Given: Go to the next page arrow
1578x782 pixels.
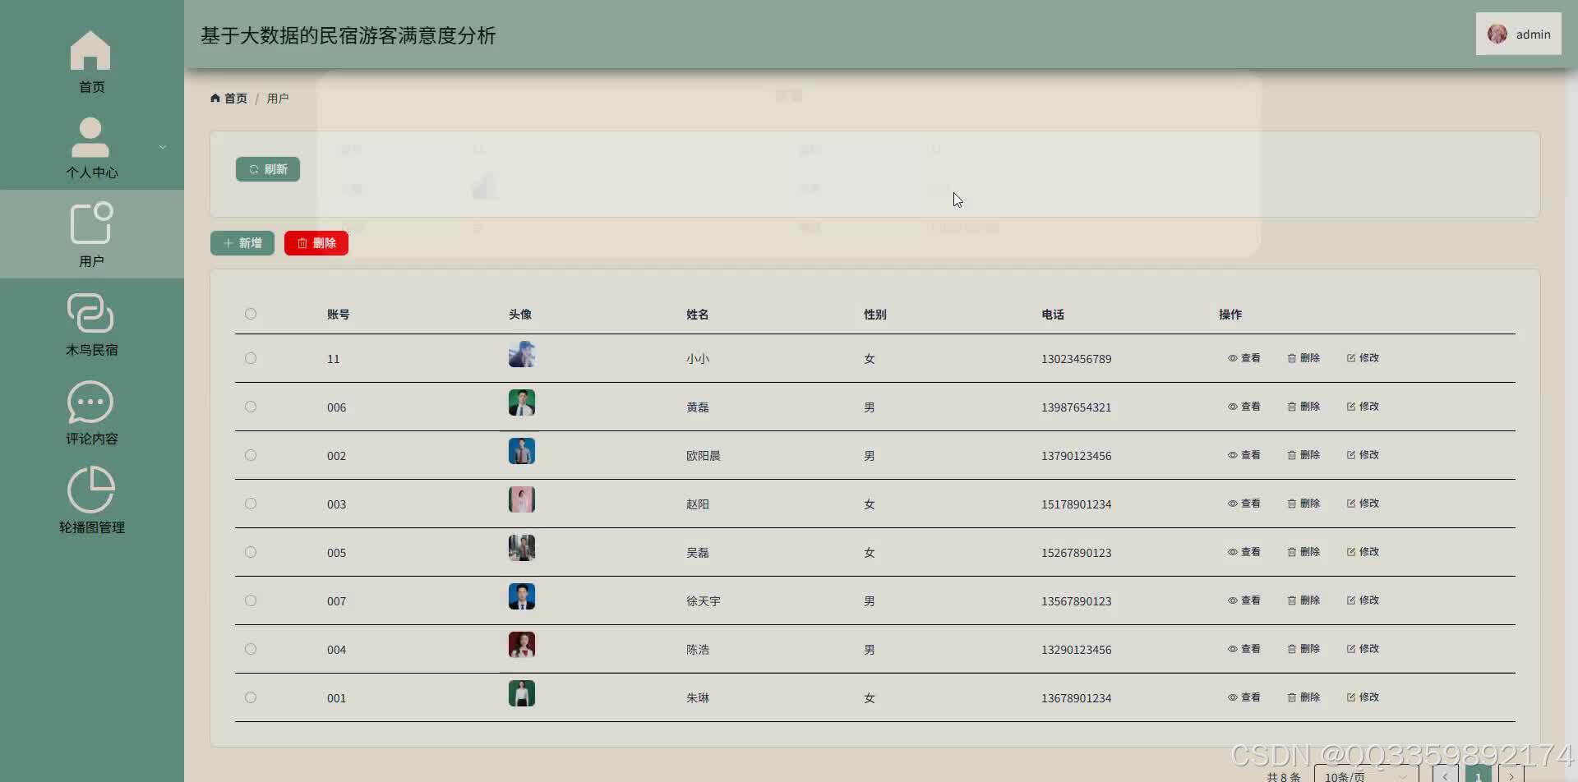Looking at the screenshot, I should (1511, 775).
